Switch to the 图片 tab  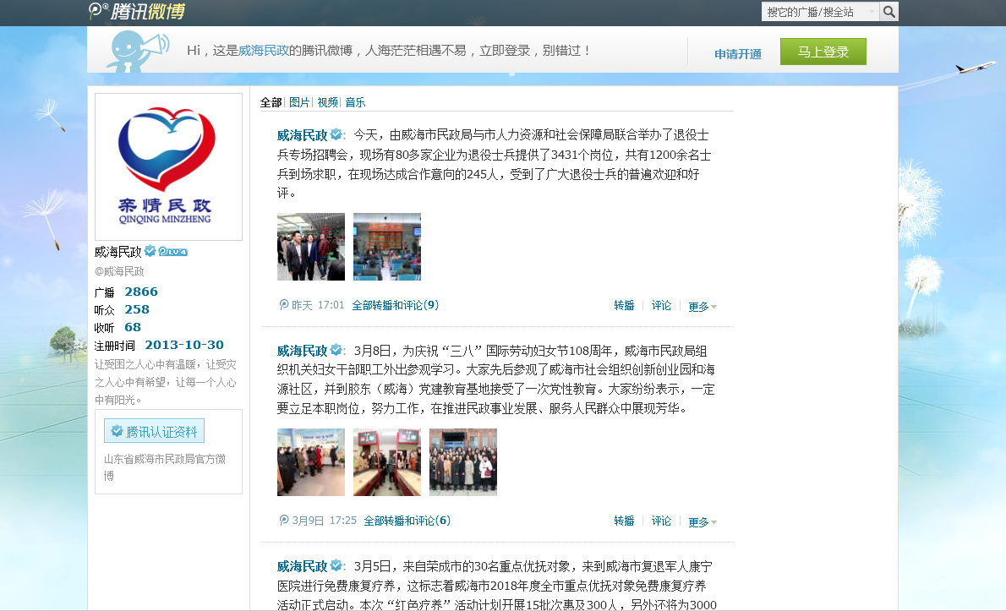pyautogui.click(x=299, y=102)
